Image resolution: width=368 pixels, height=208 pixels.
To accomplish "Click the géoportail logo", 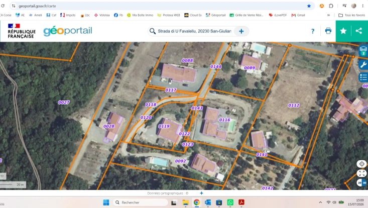I will coord(68,31).
